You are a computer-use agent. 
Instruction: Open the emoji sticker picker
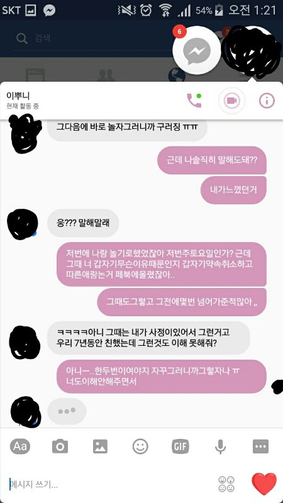pyautogui.click(x=140, y=446)
